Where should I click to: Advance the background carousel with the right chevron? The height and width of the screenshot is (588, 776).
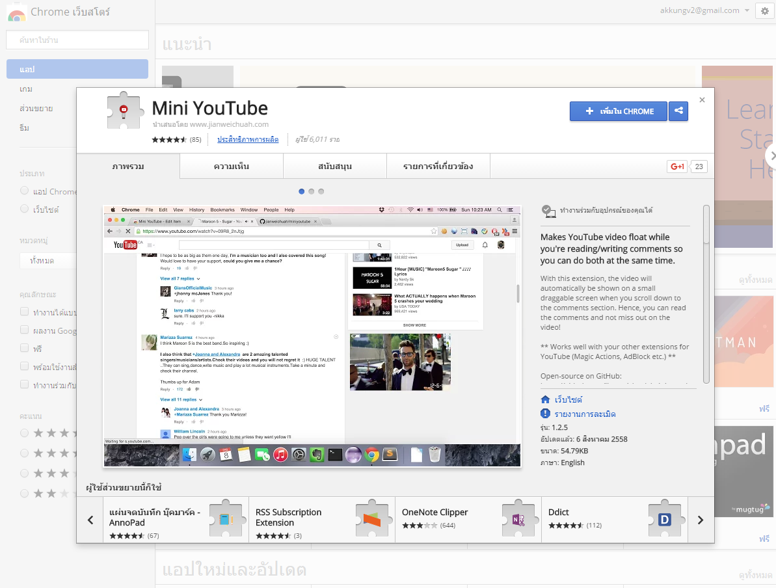click(x=771, y=155)
